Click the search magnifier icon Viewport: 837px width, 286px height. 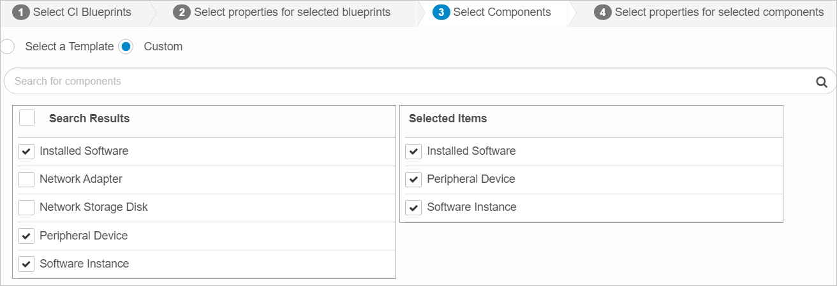coord(822,82)
